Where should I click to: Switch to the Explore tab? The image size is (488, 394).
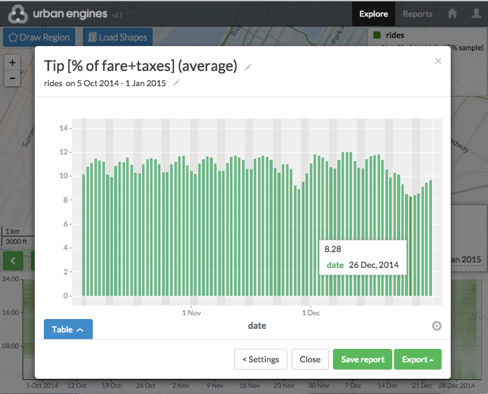click(x=373, y=14)
